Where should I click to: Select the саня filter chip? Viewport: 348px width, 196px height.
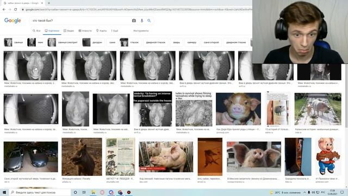[113, 42]
